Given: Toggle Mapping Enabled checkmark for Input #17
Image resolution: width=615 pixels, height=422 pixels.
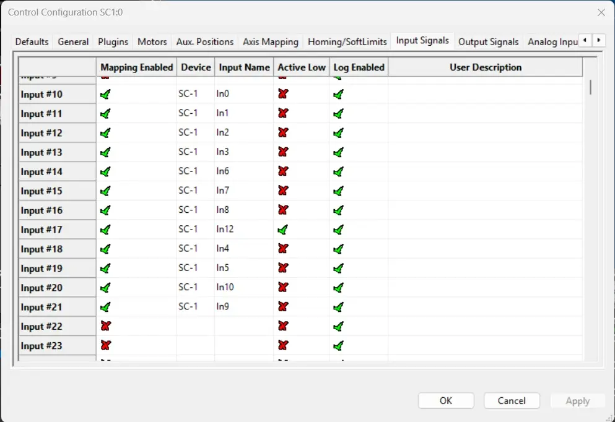Looking at the screenshot, I should click(x=105, y=230).
